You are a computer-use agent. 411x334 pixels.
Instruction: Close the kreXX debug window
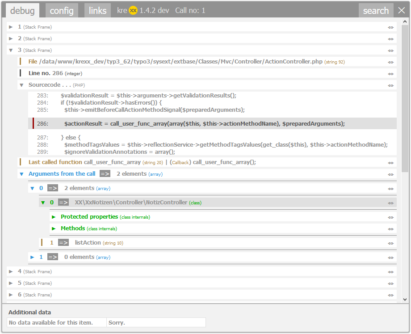401,10
